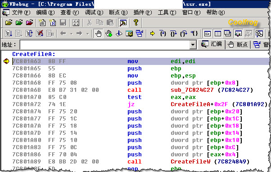The width and height of the screenshot is (271, 172).
Task: Open the forward arrow history dropdown
Action: tap(88, 34)
